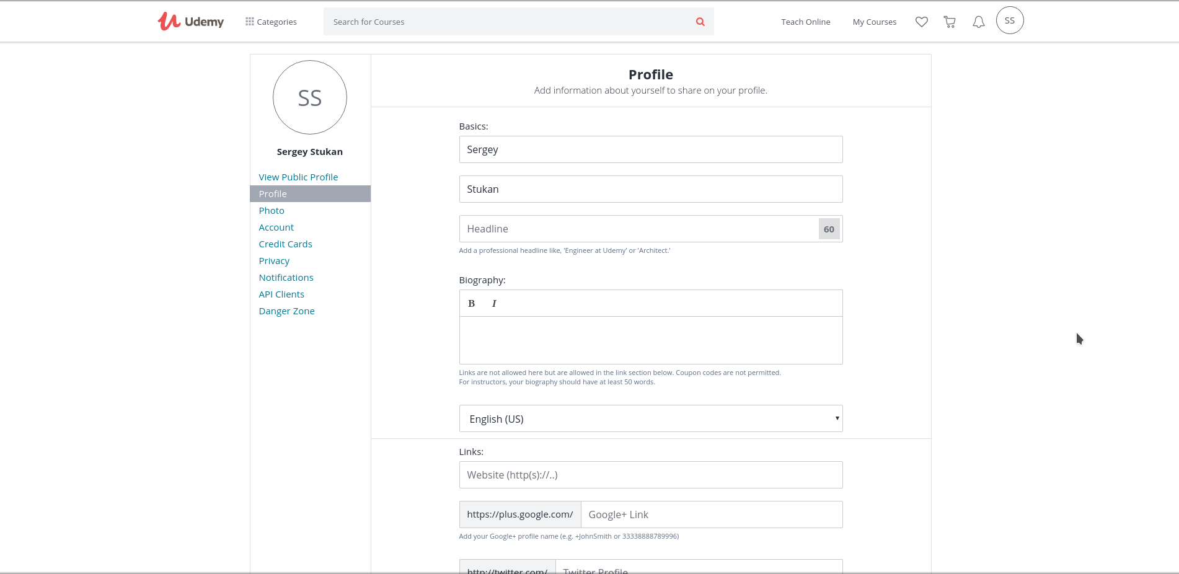Click the Udemy logo
1179x574 pixels.
[190, 22]
